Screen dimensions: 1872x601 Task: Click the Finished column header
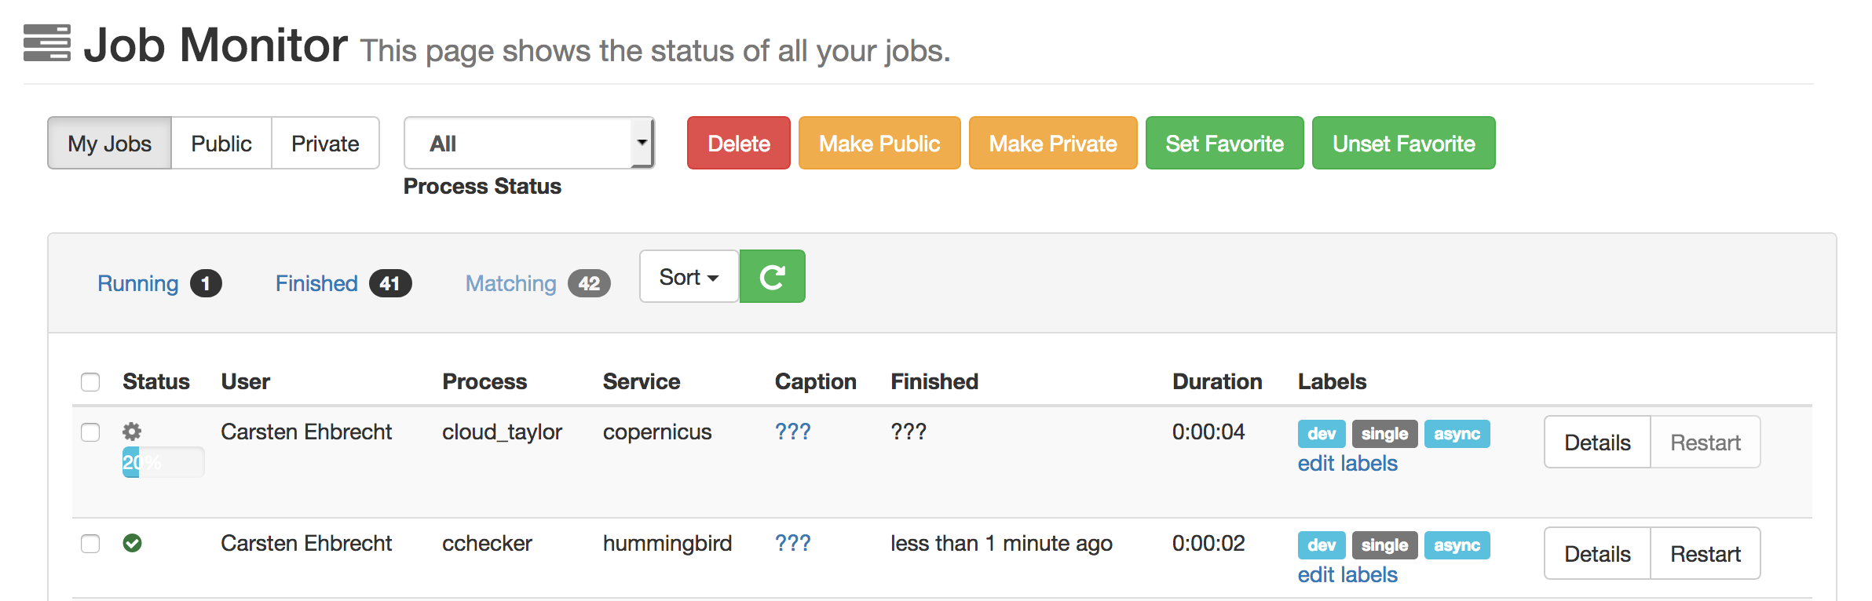tap(934, 381)
